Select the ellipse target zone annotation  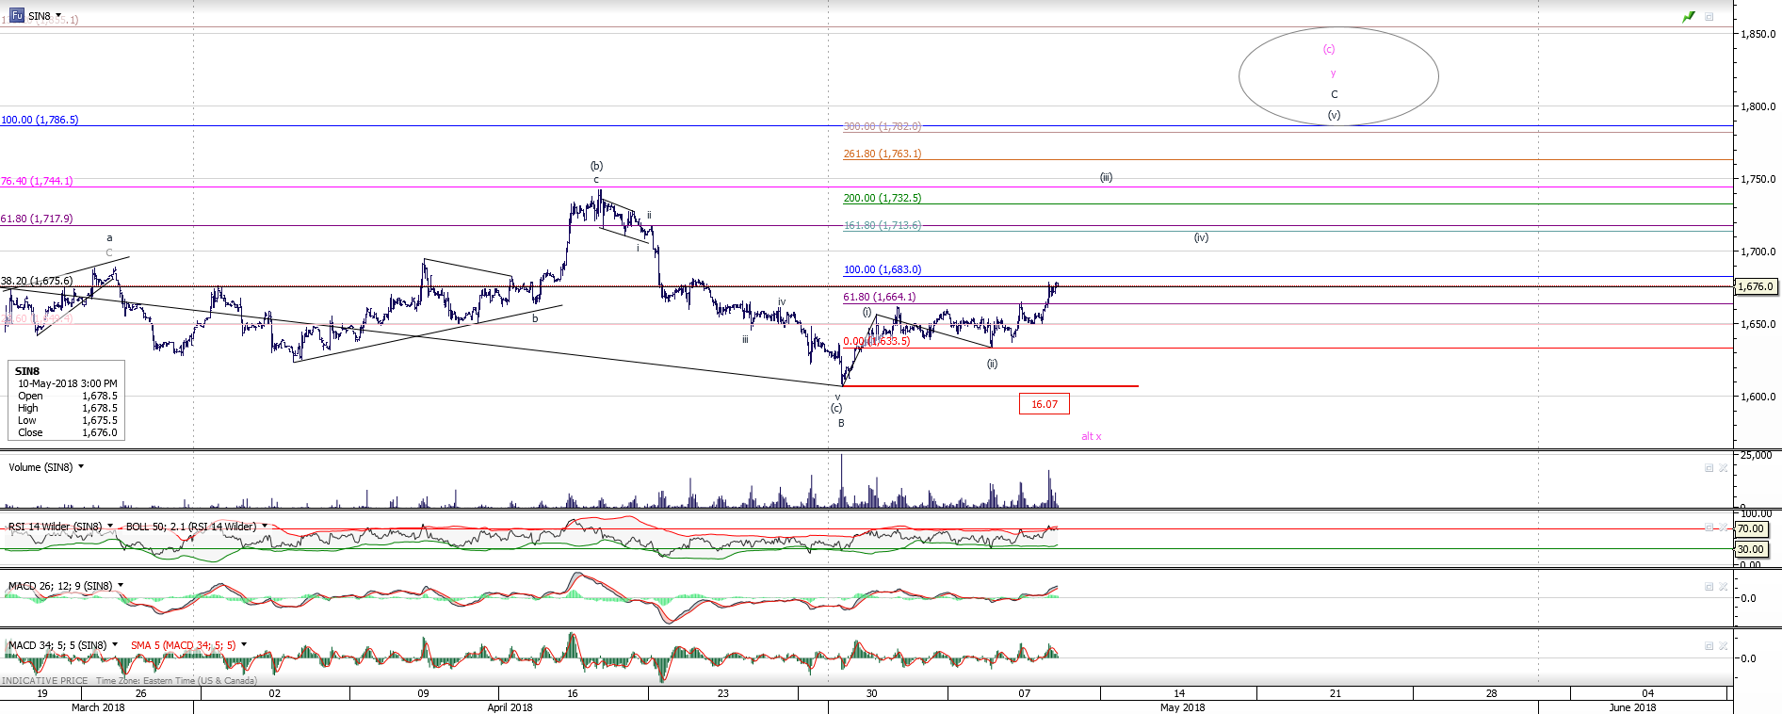(x=1338, y=75)
